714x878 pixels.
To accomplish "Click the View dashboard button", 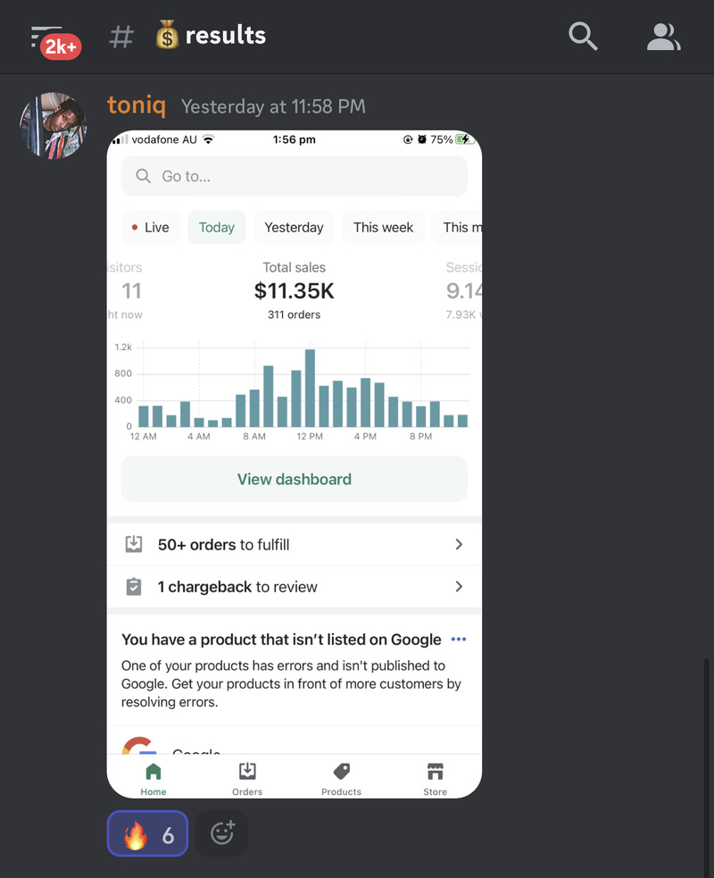I will [295, 479].
